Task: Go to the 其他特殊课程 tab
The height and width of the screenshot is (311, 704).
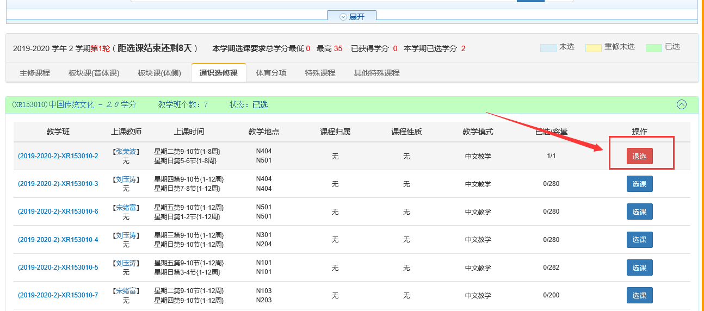Action: [x=376, y=73]
